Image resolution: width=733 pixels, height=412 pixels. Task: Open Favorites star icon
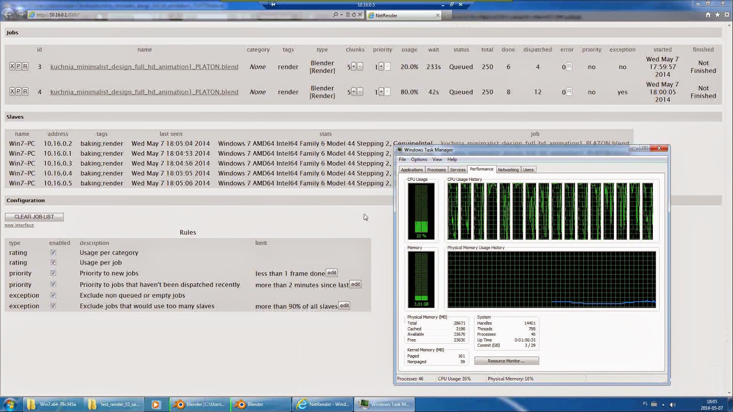pyautogui.click(x=717, y=15)
